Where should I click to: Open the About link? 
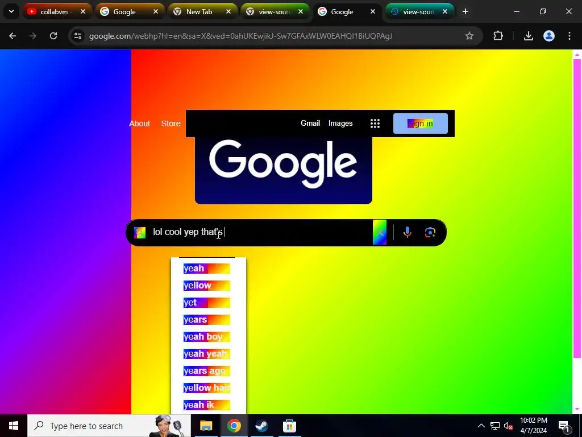coord(139,123)
